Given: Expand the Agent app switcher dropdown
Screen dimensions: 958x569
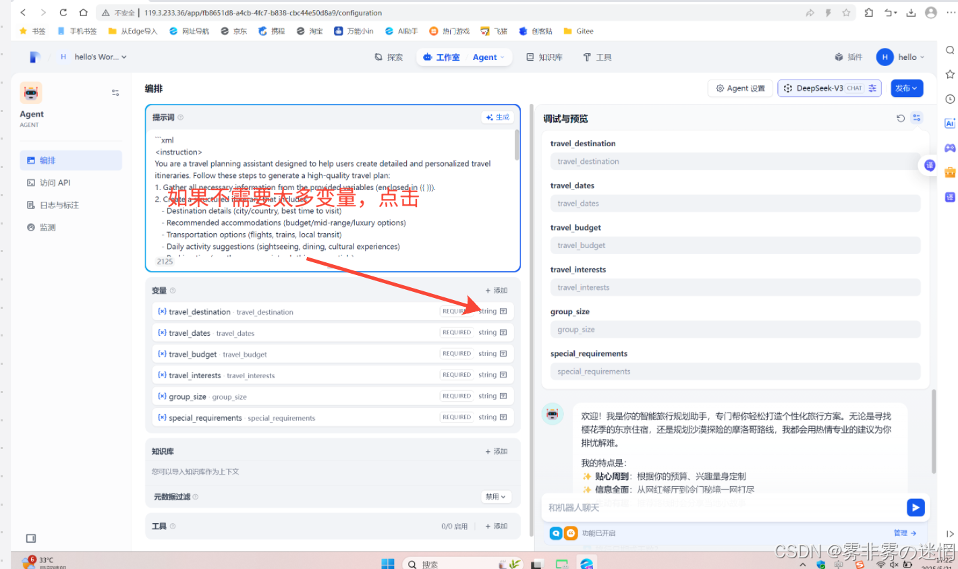Looking at the screenshot, I should pos(488,57).
